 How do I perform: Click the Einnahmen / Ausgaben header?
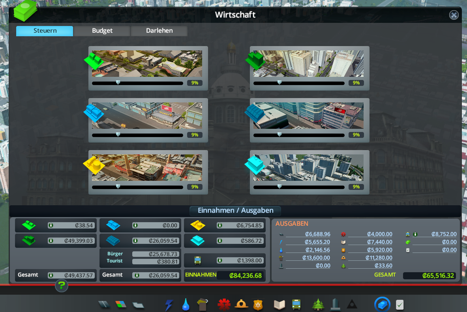click(235, 211)
